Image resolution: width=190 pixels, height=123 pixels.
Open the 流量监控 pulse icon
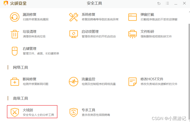tap(73, 82)
